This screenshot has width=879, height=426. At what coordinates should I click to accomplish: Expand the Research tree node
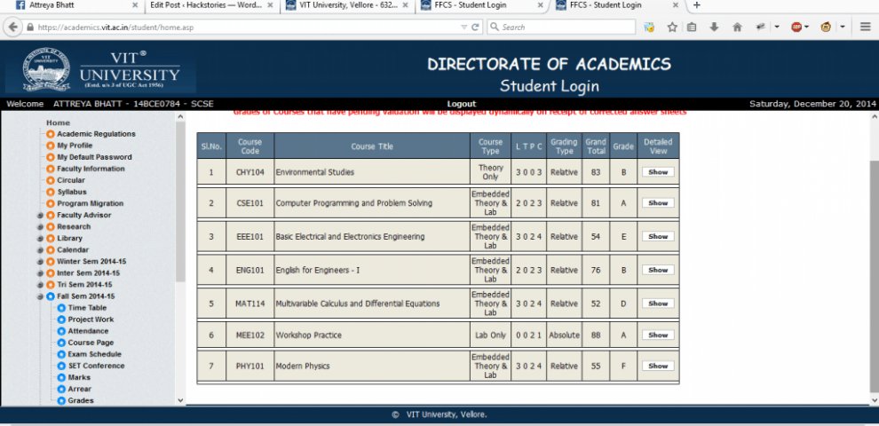click(x=40, y=227)
